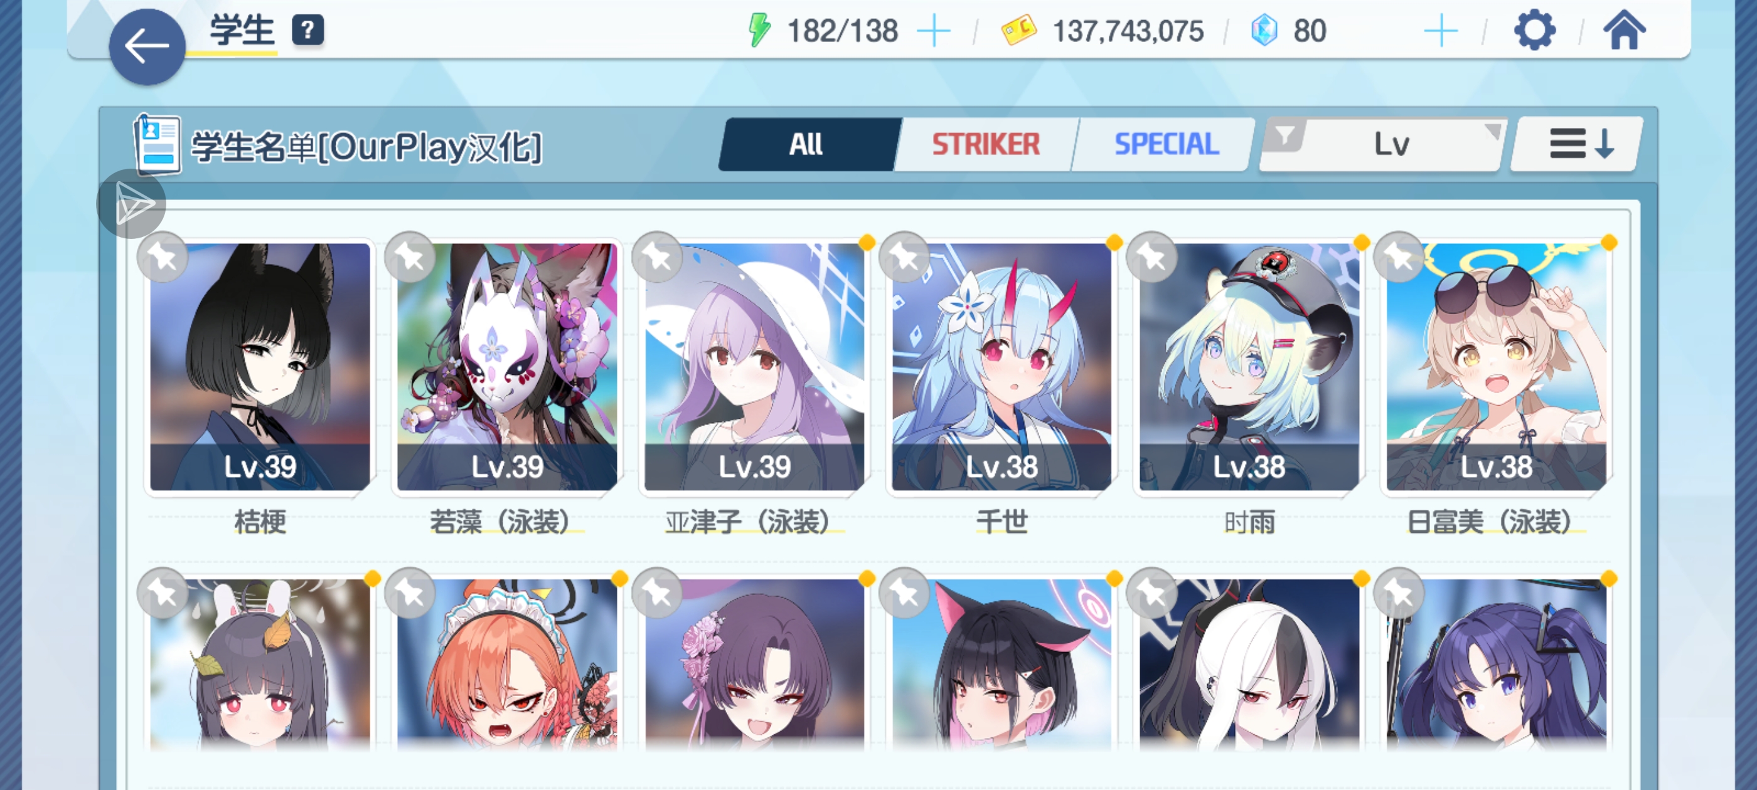Click the student list clipboard icon
The image size is (1757, 790).
(x=158, y=144)
